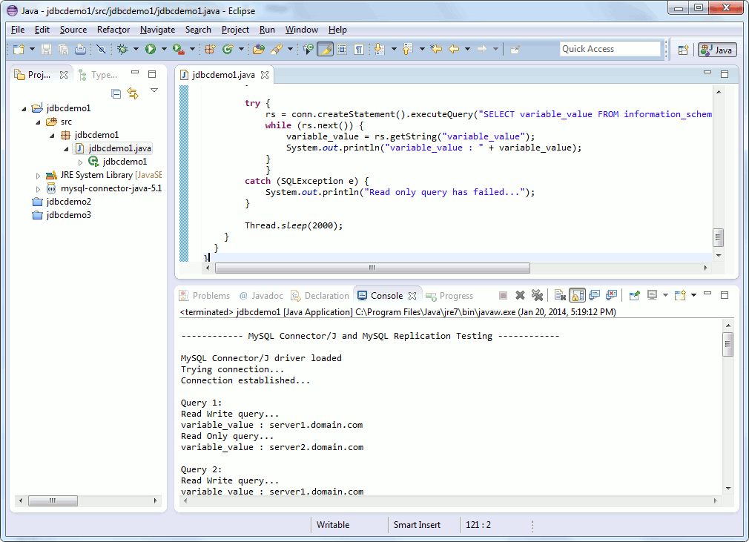749x542 pixels.
Task: Click Collapse All icon in Project Explorer
Action: coord(116,93)
